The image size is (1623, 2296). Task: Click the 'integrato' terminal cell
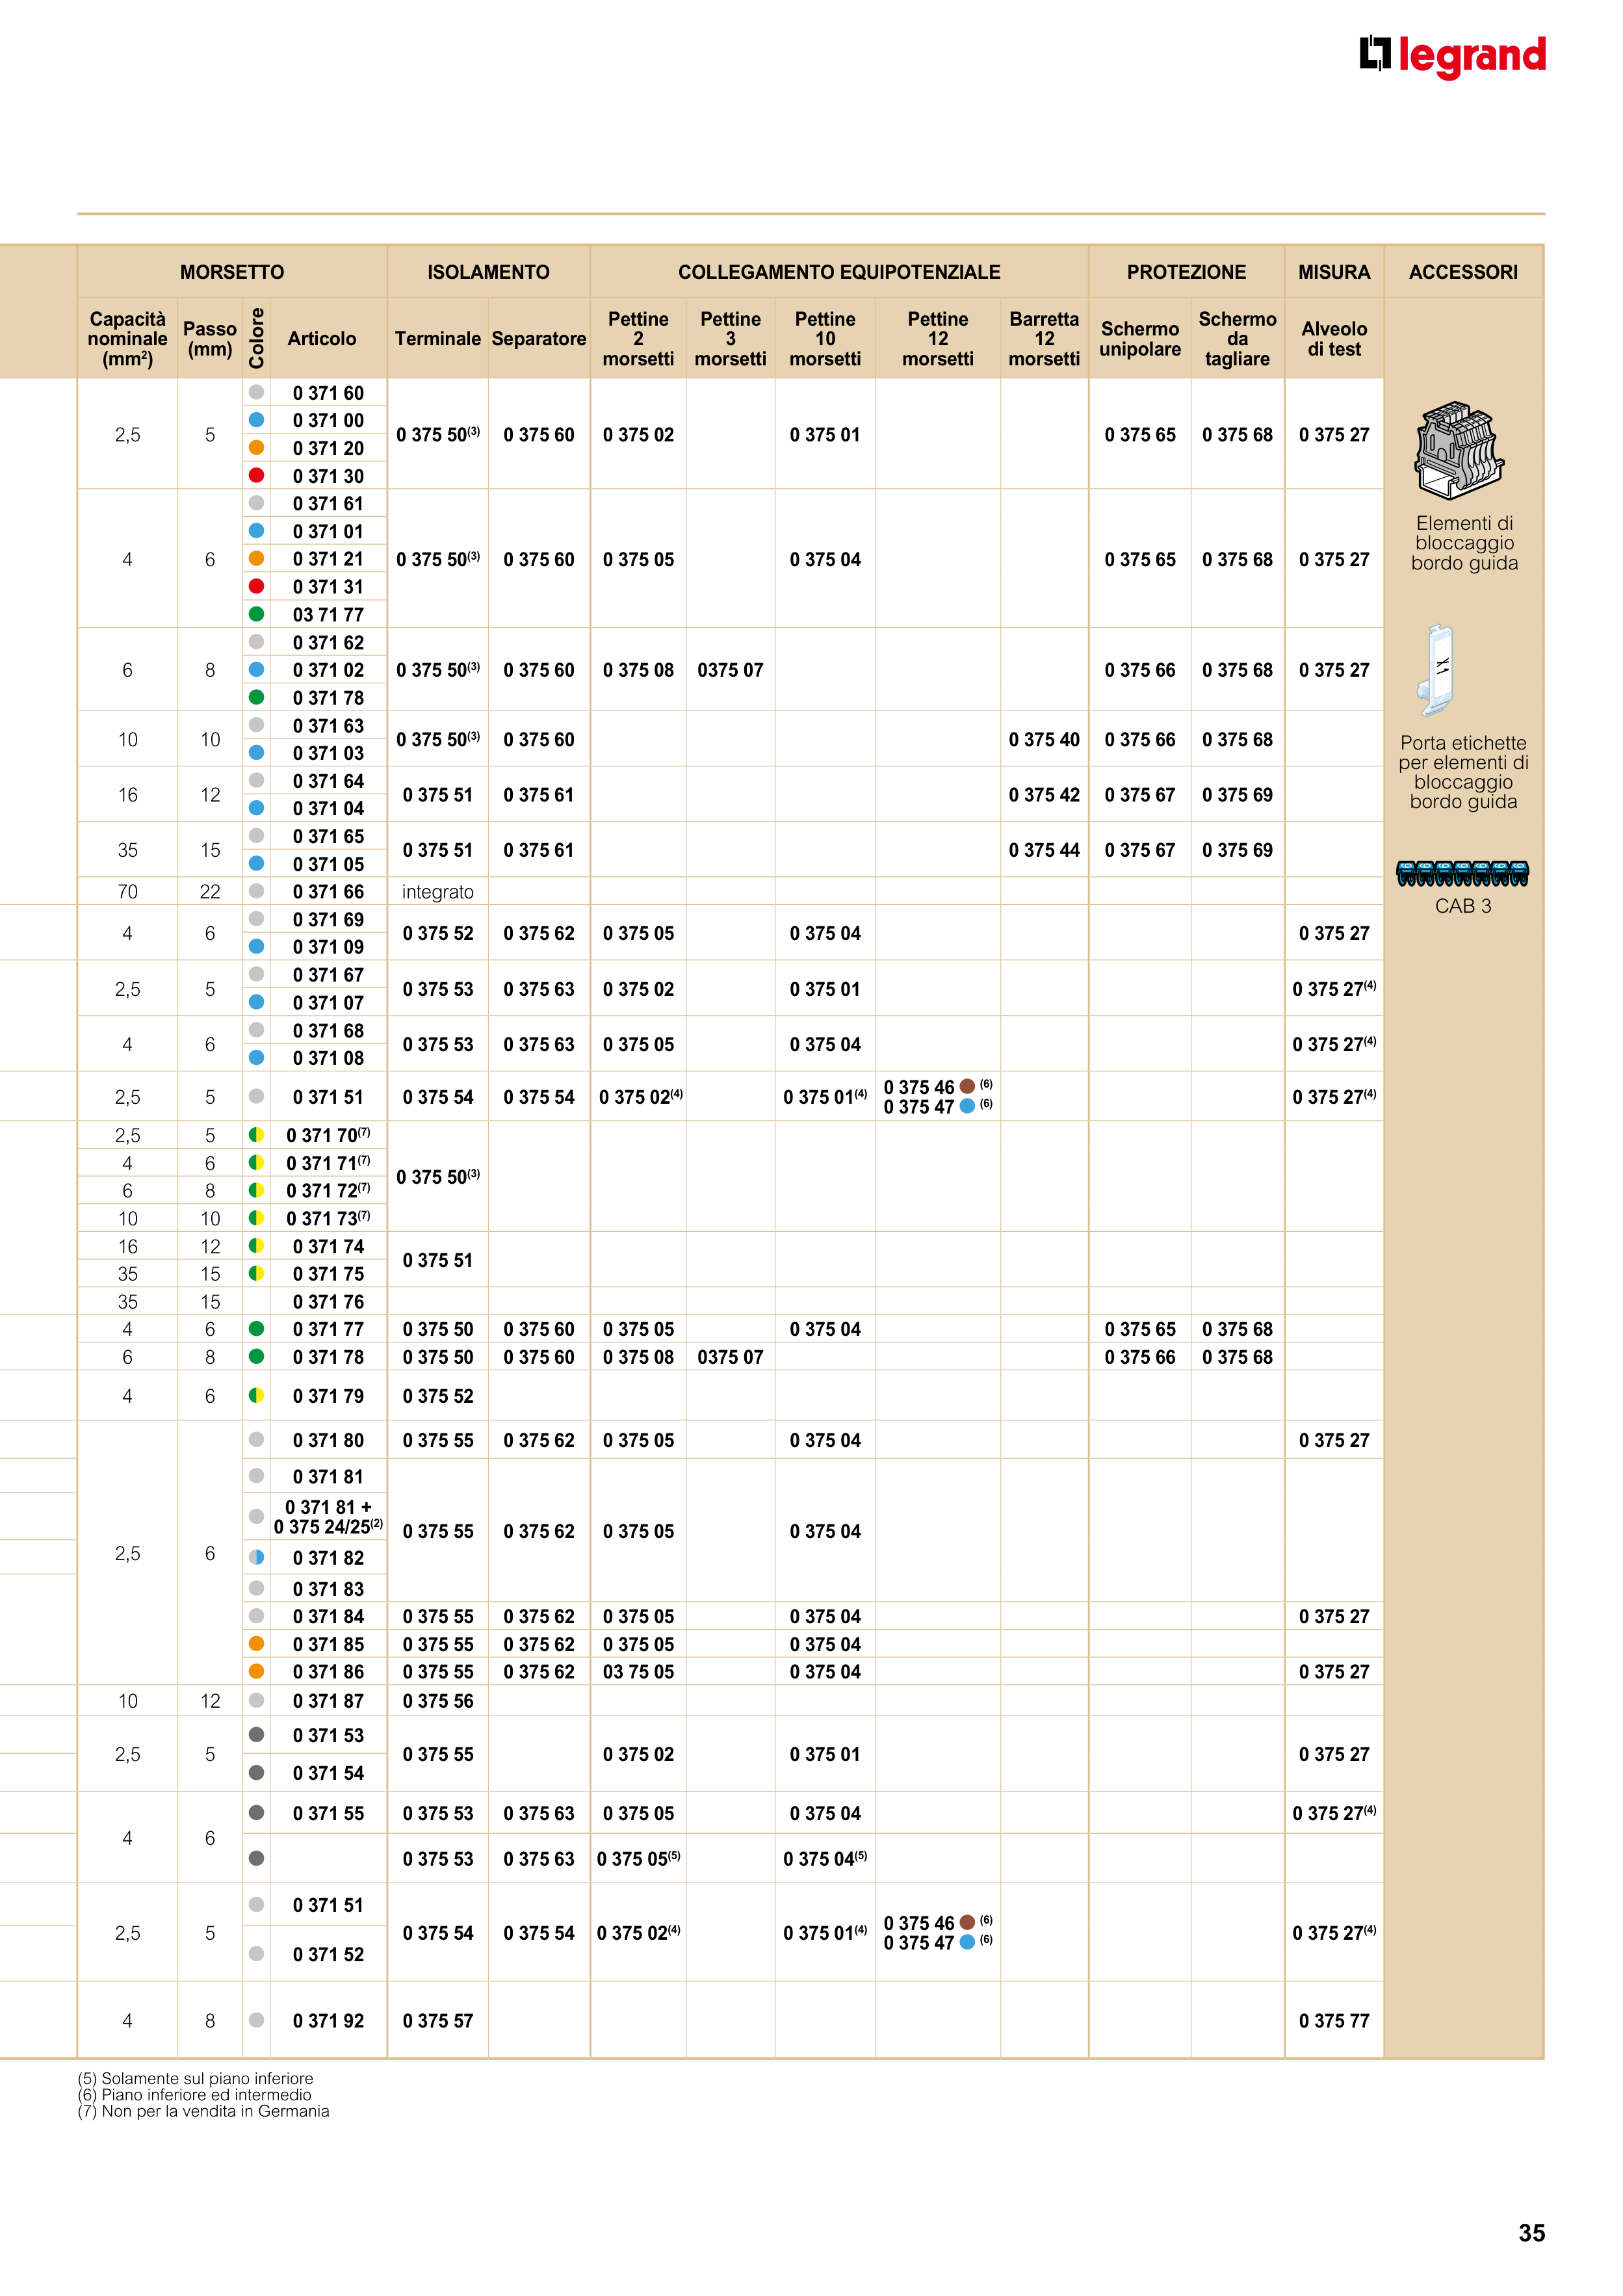438,892
